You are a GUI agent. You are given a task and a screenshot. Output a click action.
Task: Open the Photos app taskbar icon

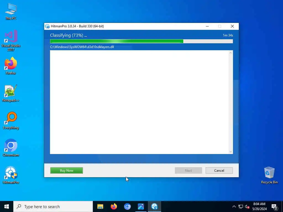[141, 206]
